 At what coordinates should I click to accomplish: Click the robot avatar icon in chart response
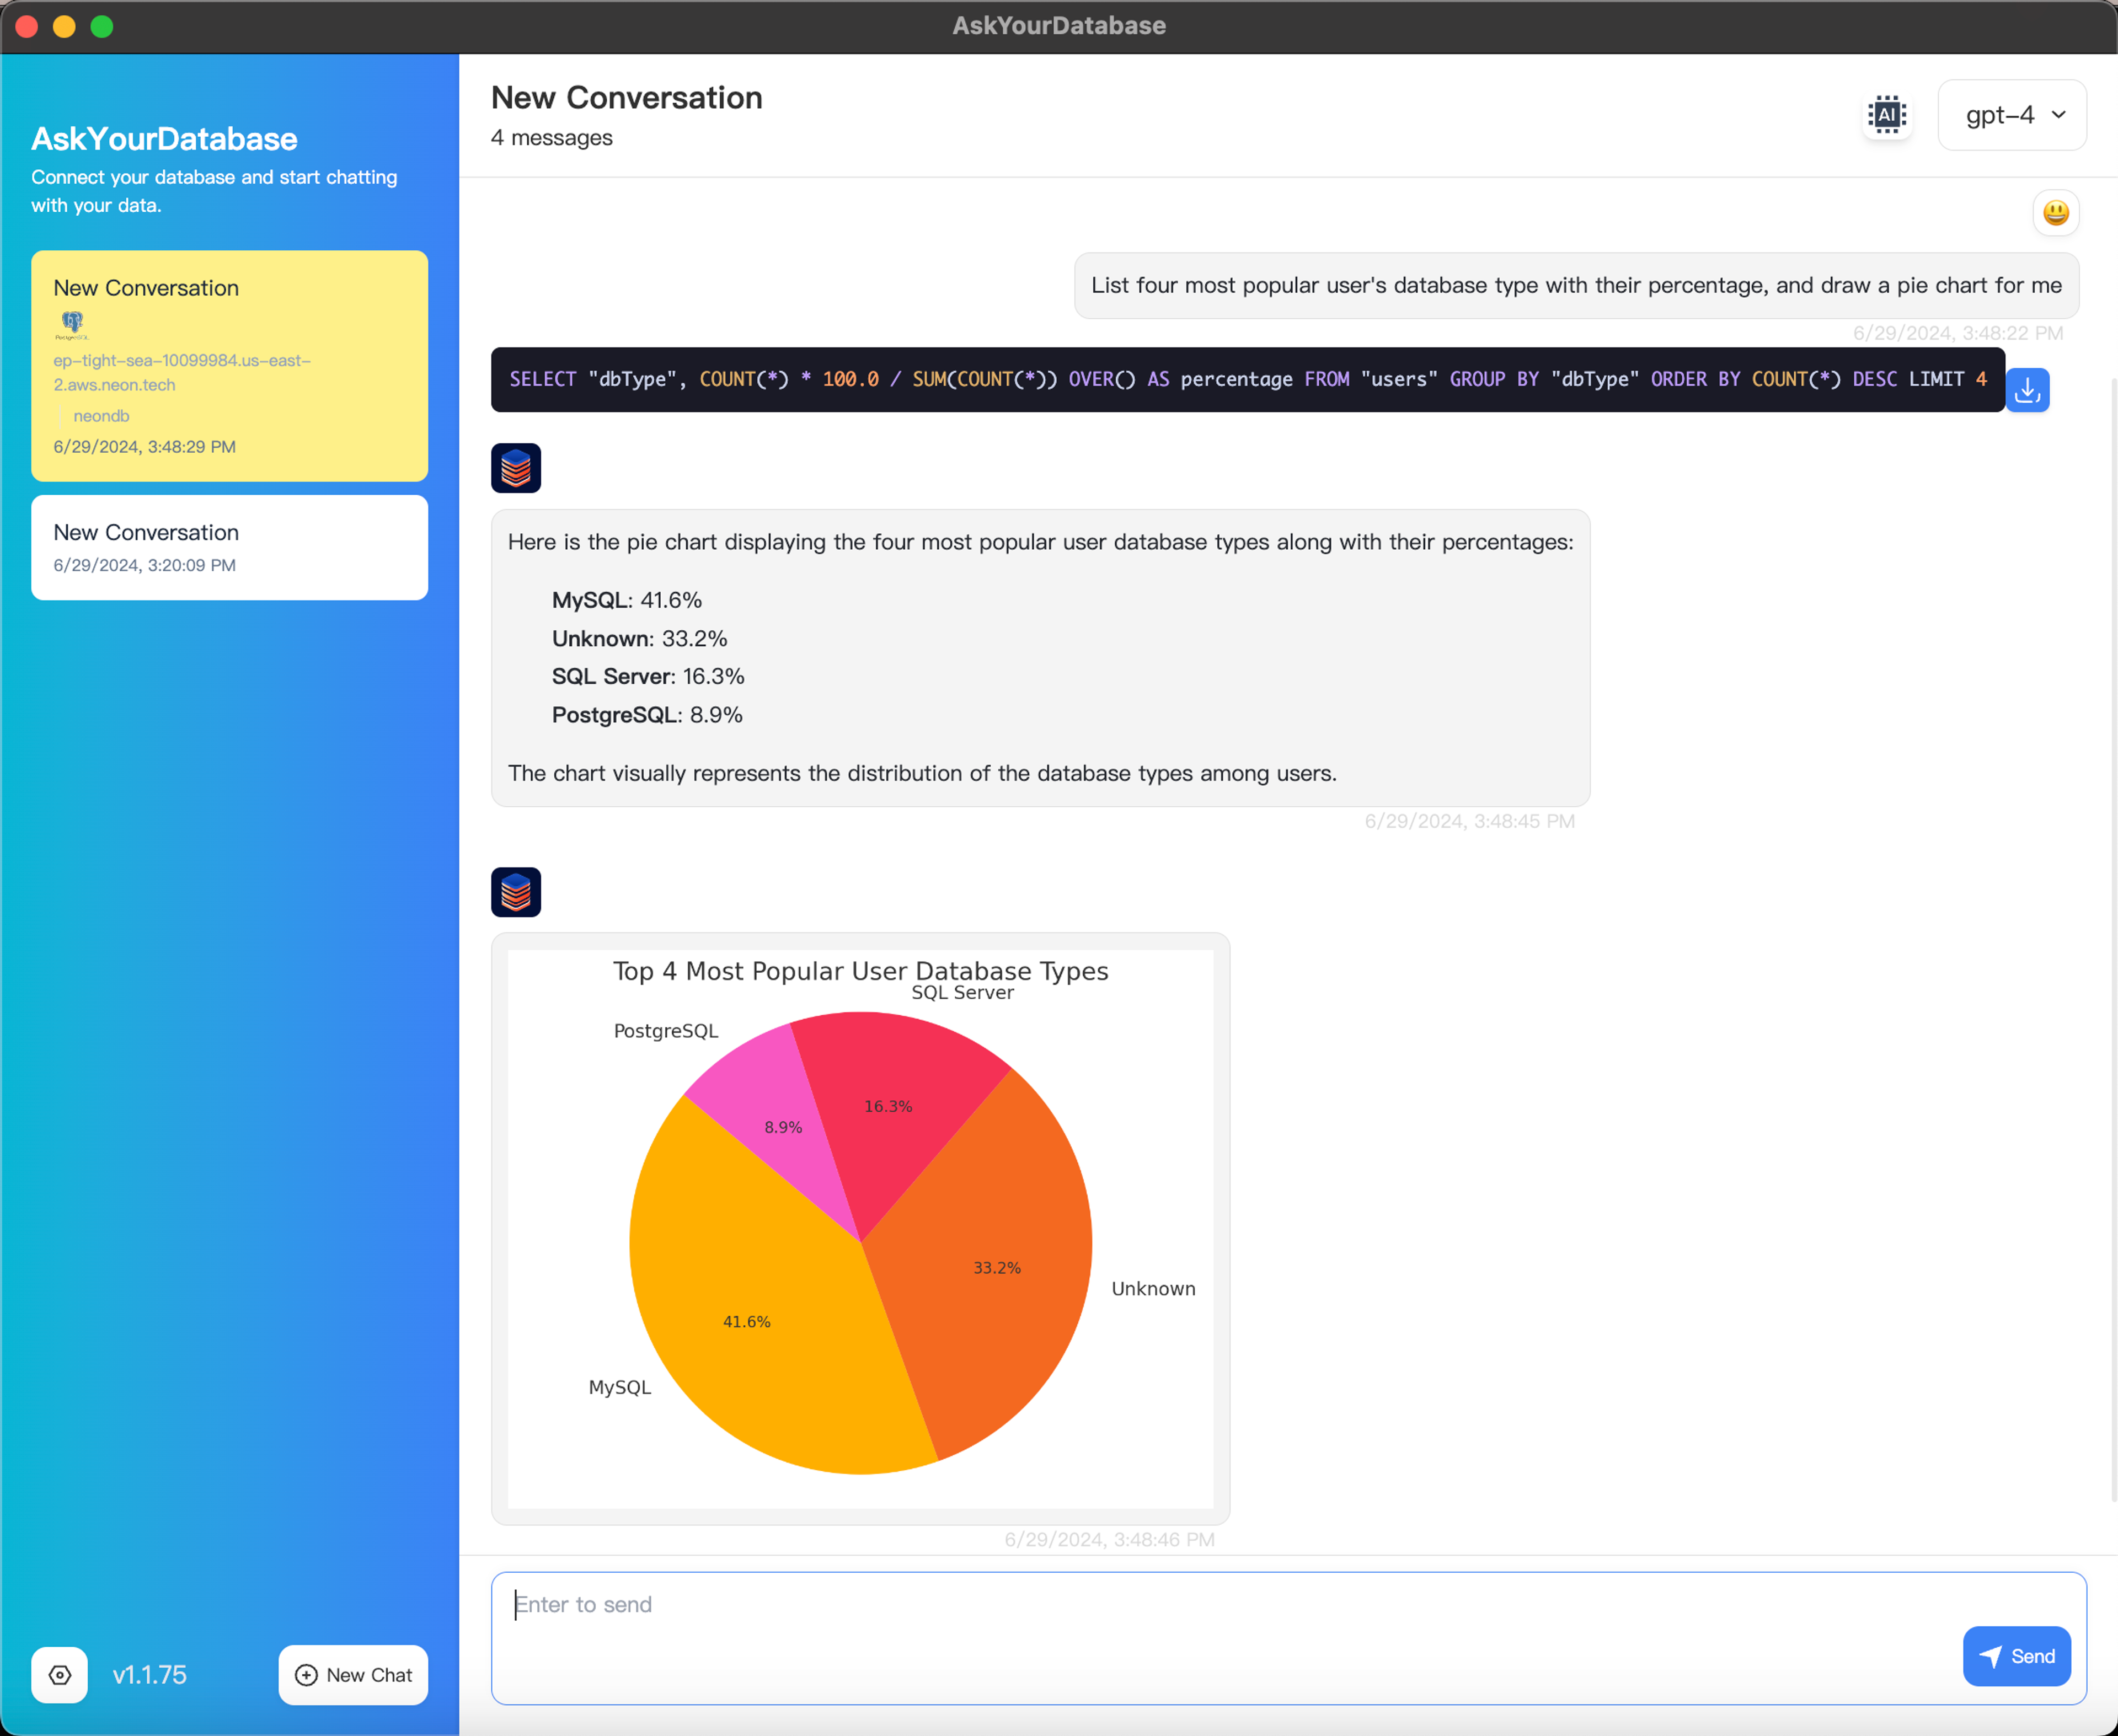pyautogui.click(x=515, y=892)
